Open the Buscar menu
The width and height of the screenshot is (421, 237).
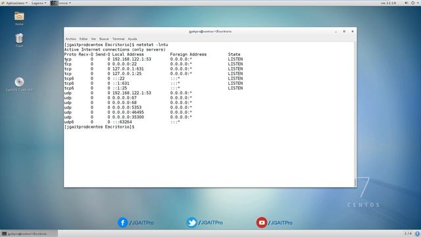tap(104, 39)
